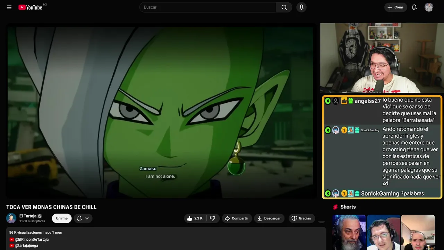Viewport: 444px width, 250px height.
Task: Open the channel notification bell dropdown
Action: click(83, 218)
